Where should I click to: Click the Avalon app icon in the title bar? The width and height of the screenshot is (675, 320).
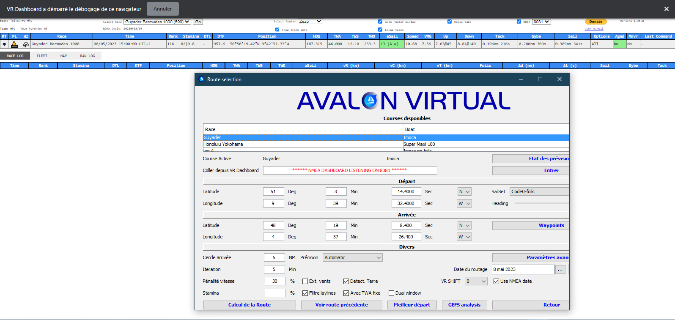click(x=201, y=79)
